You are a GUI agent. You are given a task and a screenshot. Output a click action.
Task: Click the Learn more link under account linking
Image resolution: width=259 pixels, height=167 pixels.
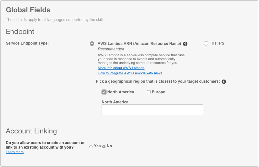(x=15, y=152)
